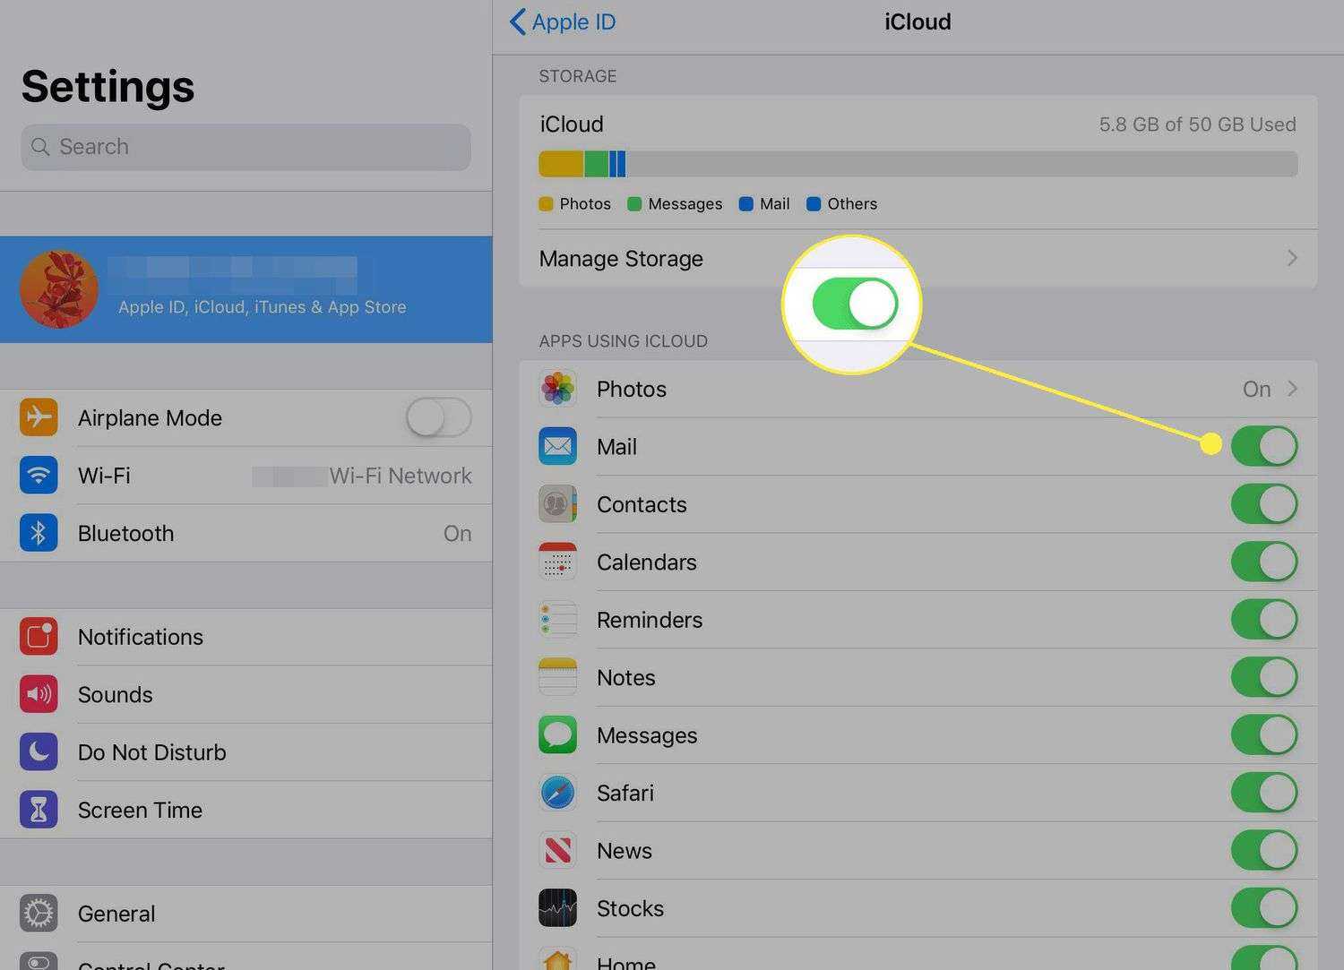Tap the Bluetooth settings icon
Screen dimensions: 1344x970
pyautogui.click(x=39, y=533)
